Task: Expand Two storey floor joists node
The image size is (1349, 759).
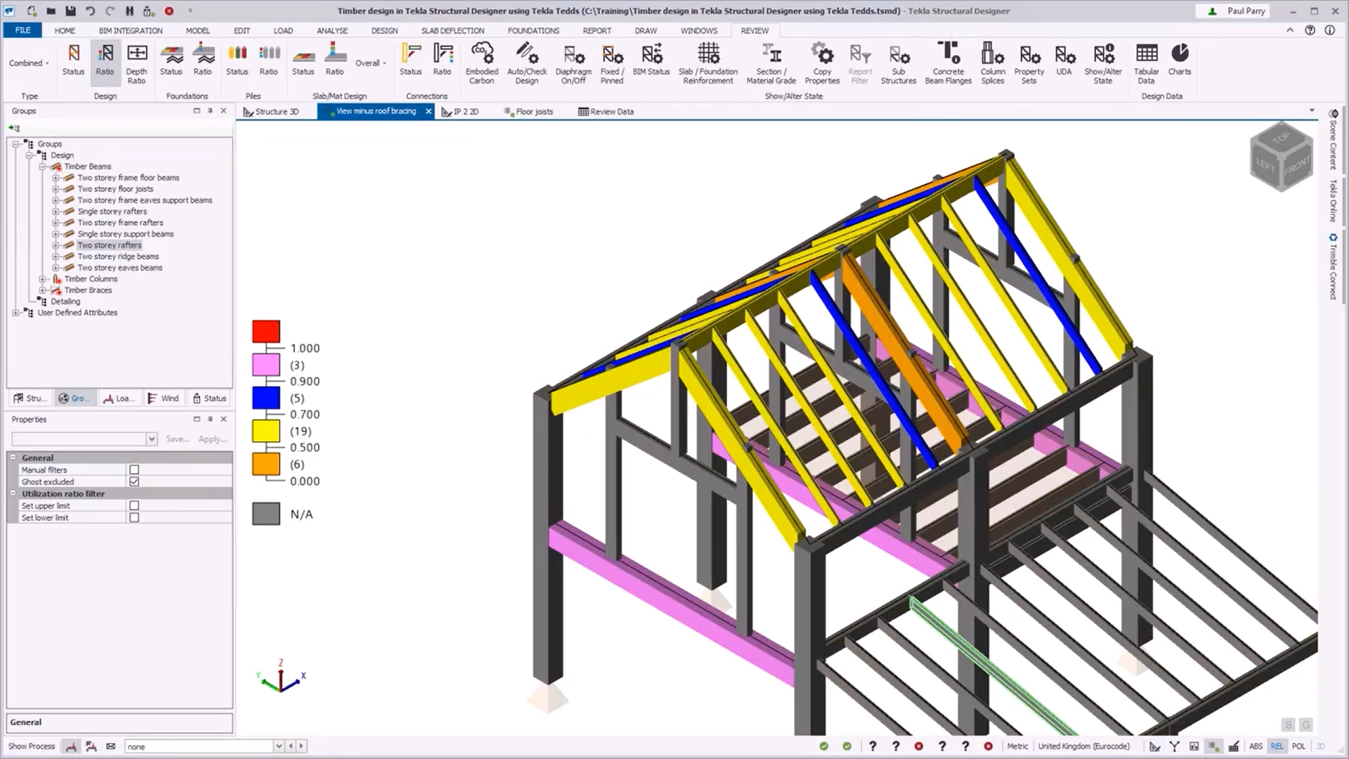Action: pos(56,189)
